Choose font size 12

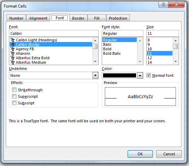point(160,58)
